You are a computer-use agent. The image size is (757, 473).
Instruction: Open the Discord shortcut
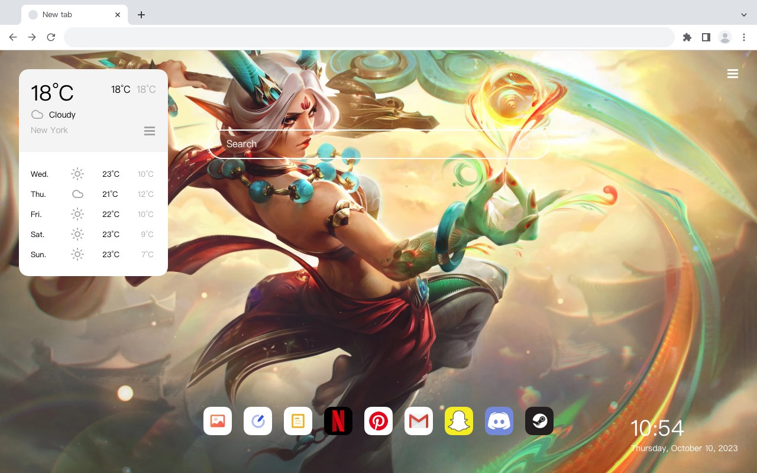(x=499, y=421)
